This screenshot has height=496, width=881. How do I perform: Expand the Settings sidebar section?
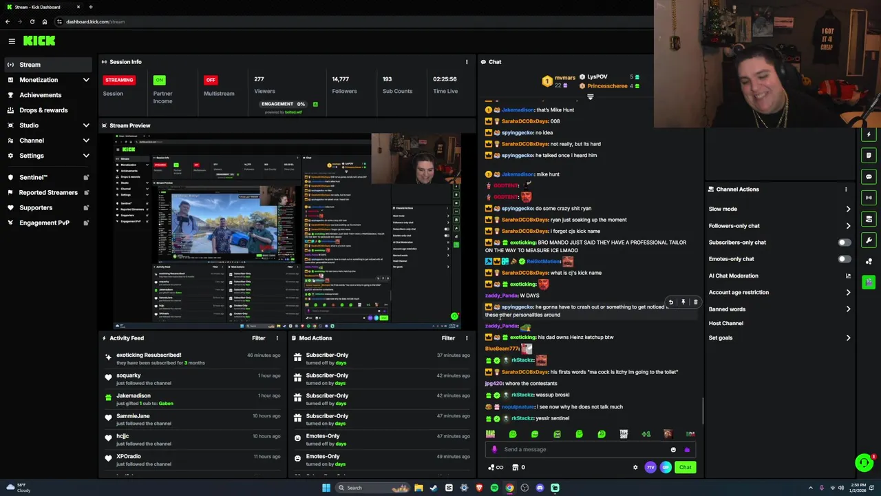pos(86,156)
